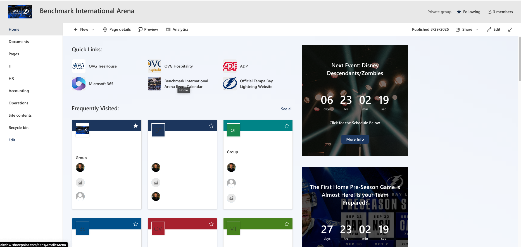Click the Published 8/29/2025 status text
The height and width of the screenshot is (247, 521).
point(430,29)
